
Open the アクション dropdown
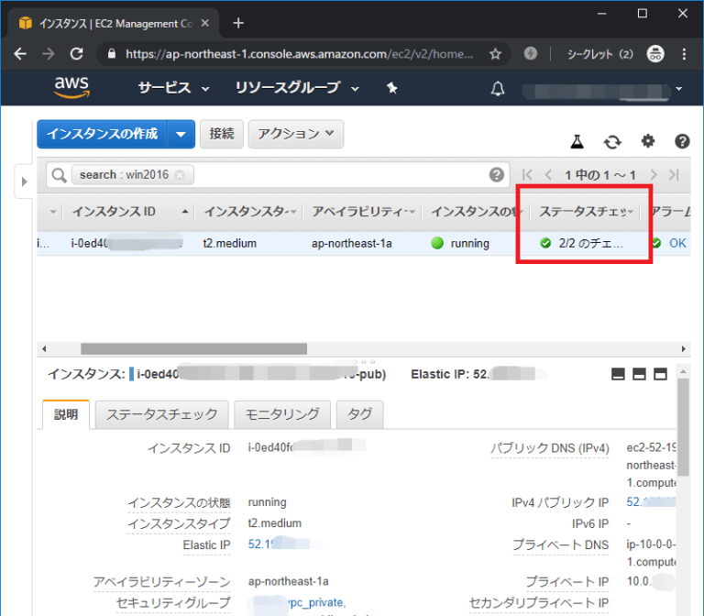tap(296, 134)
